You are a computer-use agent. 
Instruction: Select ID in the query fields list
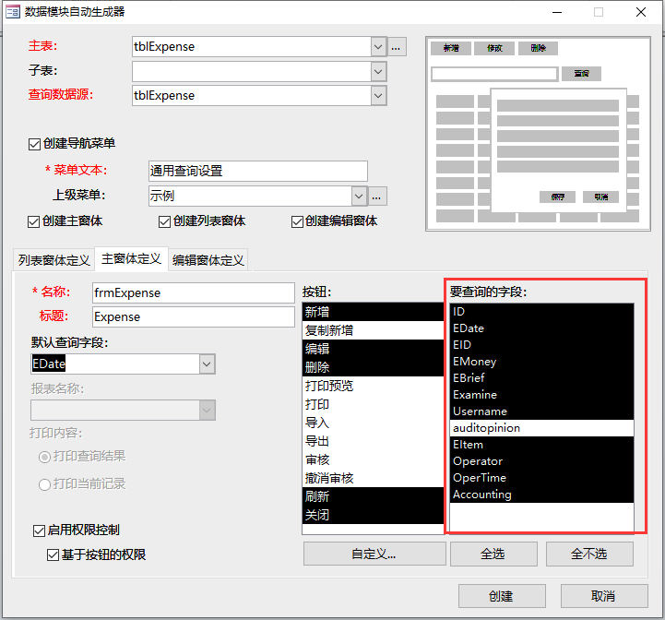[541, 312]
